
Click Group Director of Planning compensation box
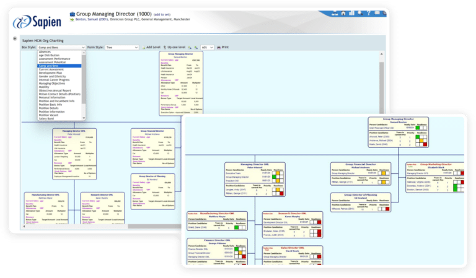[153, 191]
